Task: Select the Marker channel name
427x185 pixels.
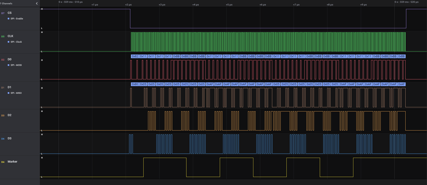Action: [12, 162]
